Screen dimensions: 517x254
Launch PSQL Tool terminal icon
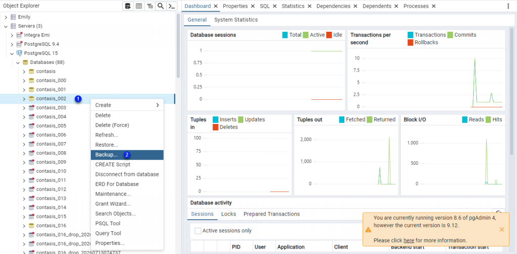point(172,6)
